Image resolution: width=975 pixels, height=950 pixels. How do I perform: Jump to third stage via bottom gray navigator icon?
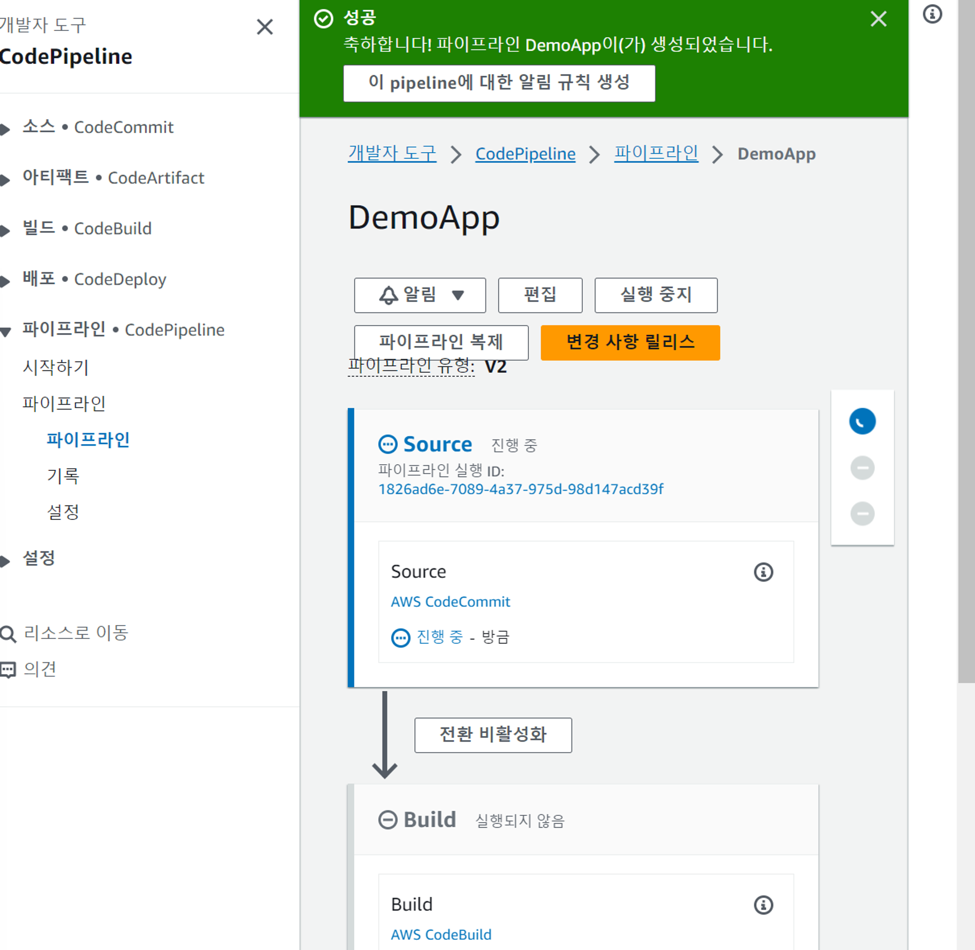tap(862, 514)
